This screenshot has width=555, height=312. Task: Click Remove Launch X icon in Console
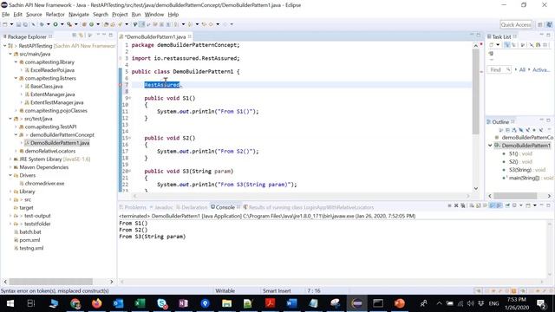point(456,205)
